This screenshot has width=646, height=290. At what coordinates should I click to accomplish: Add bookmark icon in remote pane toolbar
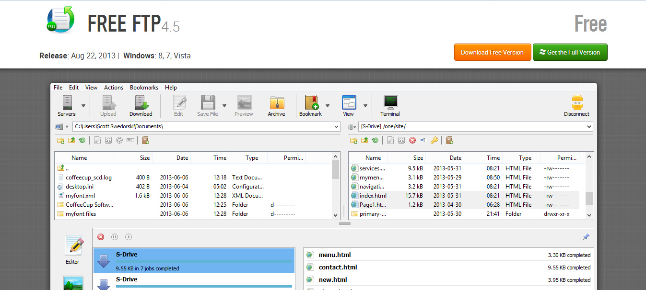click(x=449, y=141)
